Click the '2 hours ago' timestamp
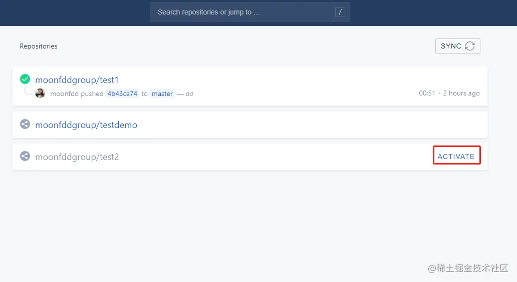The width and height of the screenshot is (517, 282). click(461, 93)
